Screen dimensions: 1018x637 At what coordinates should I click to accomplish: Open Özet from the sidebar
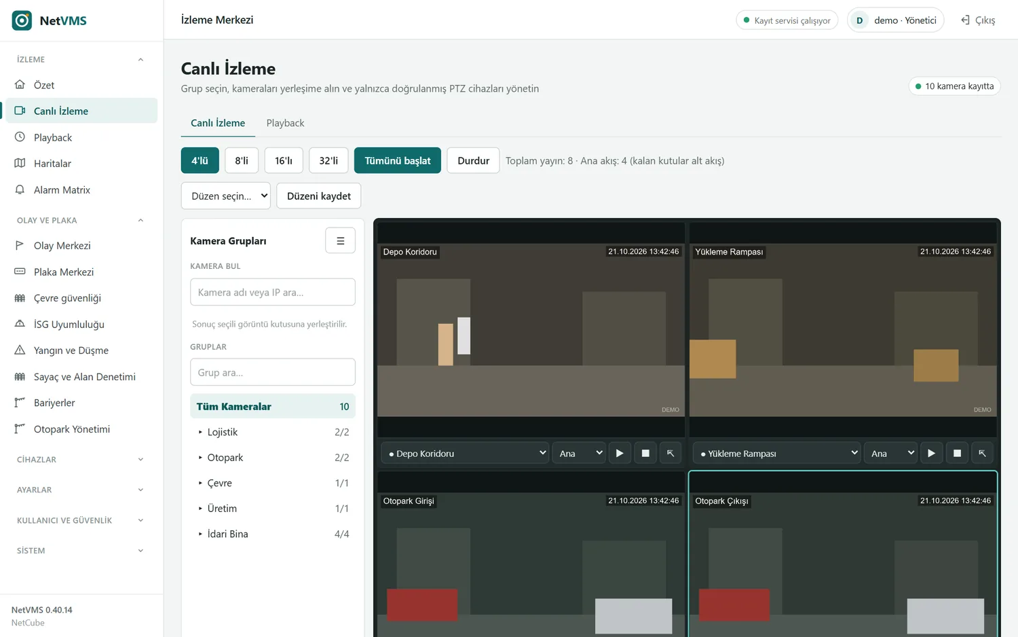81,85
